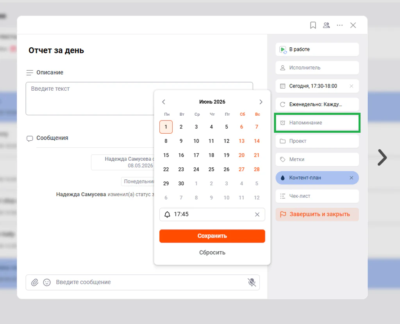Click the reminder alarm clock icon

283,123
